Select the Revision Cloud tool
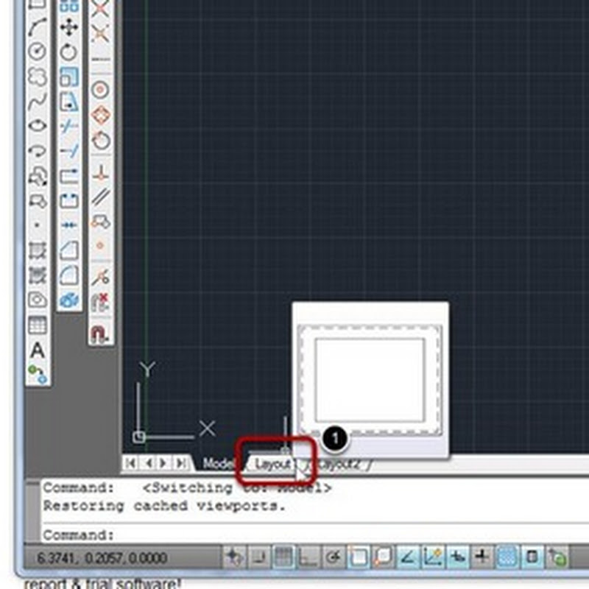 click(x=38, y=77)
